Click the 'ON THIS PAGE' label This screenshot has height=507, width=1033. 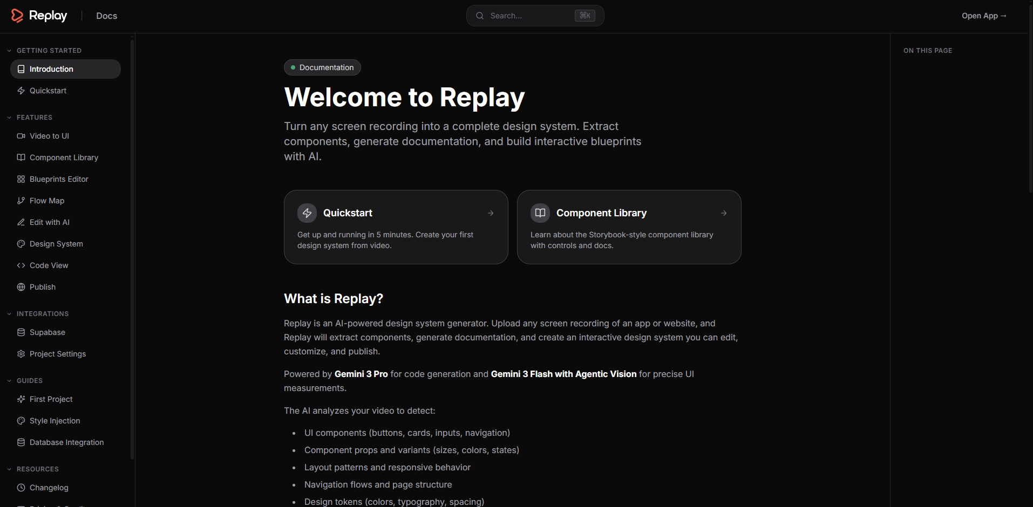(928, 51)
